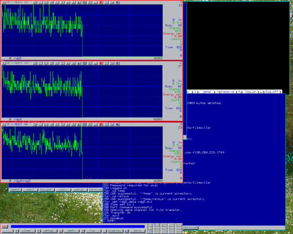Click the red record icon in window D toolbar
293x234 pixels.
[x=101, y=124]
